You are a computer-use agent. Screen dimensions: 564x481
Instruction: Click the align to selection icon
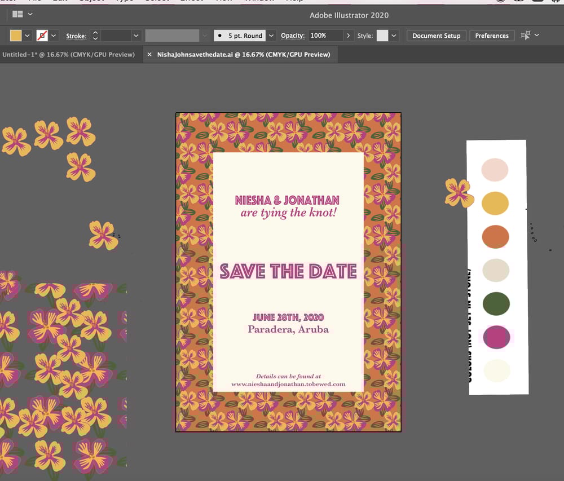526,35
